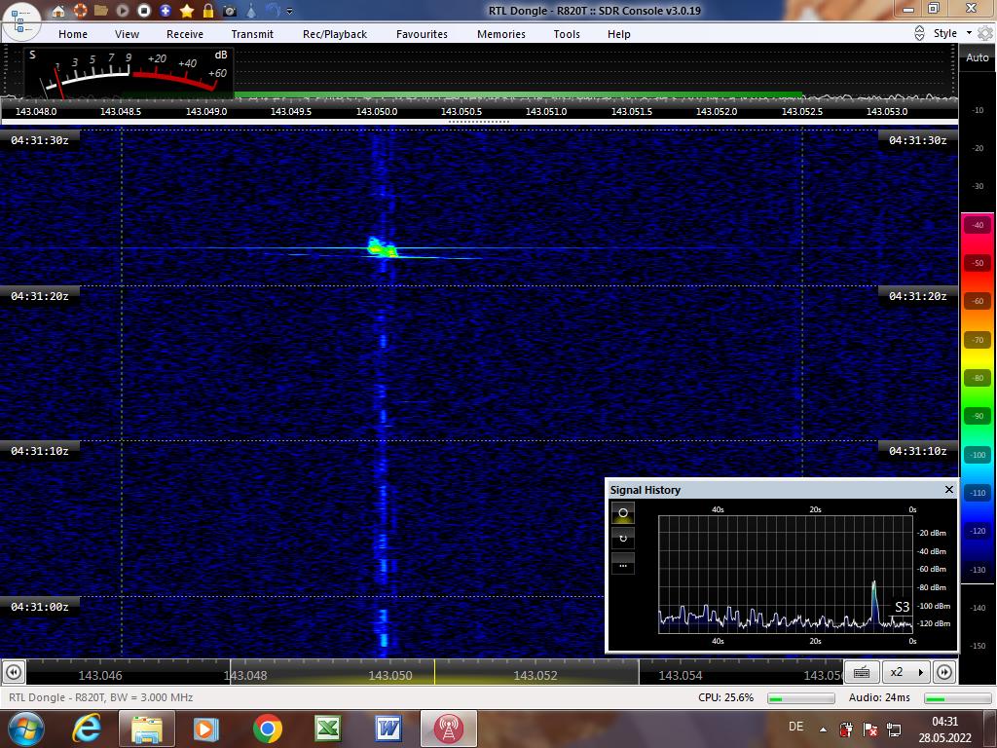The width and height of the screenshot is (997, 748).
Task: Toggle ribbon collapse arrows beside Style
Action: [x=919, y=34]
